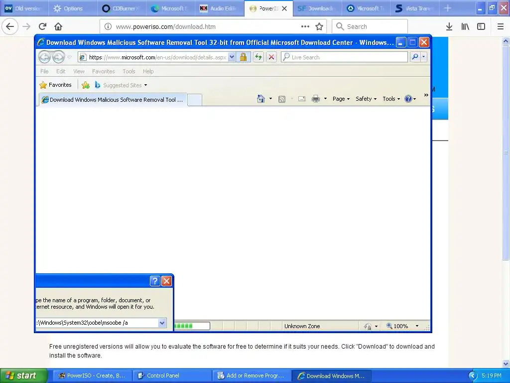Click IE back arrow button
This screenshot has width=510, height=383.
pyautogui.click(x=44, y=57)
